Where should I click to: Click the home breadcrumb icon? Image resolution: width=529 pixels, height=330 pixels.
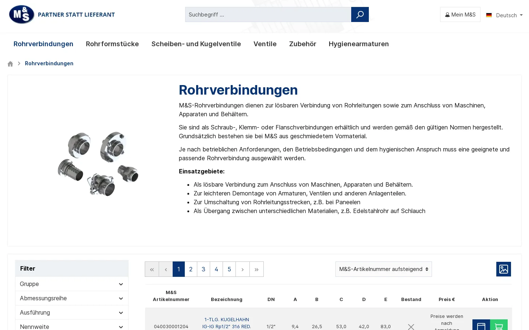click(10, 64)
